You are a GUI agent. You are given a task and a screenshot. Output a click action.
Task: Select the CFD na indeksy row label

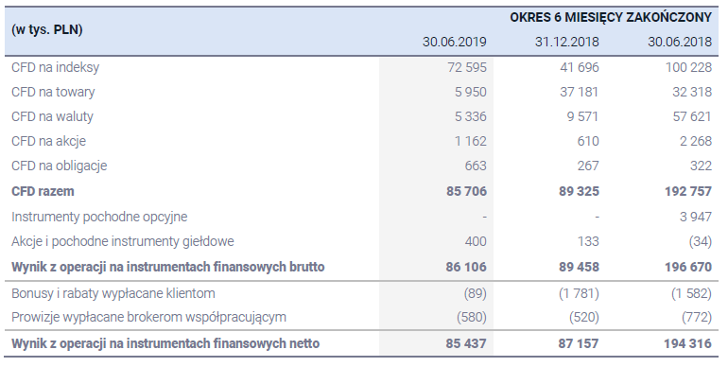(x=55, y=67)
